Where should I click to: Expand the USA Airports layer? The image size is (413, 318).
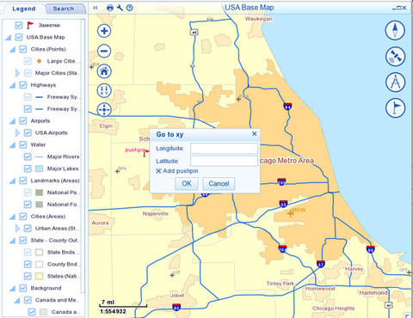pyautogui.click(x=17, y=132)
